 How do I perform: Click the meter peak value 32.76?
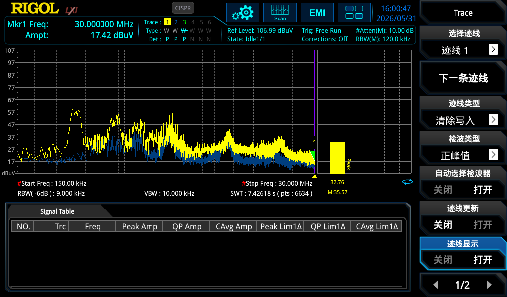point(337,182)
